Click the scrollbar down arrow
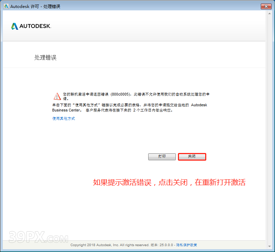This screenshot has height=252, width=275. tap(269, 246)
